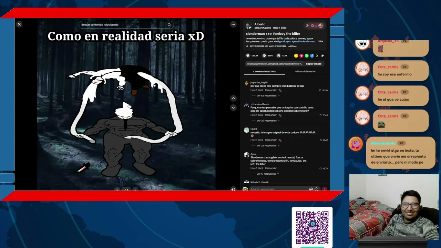The height and width of the screenshot is (248, 441).
Task: Click the photo slide indicator dots
Action: (x=126, y=189)
